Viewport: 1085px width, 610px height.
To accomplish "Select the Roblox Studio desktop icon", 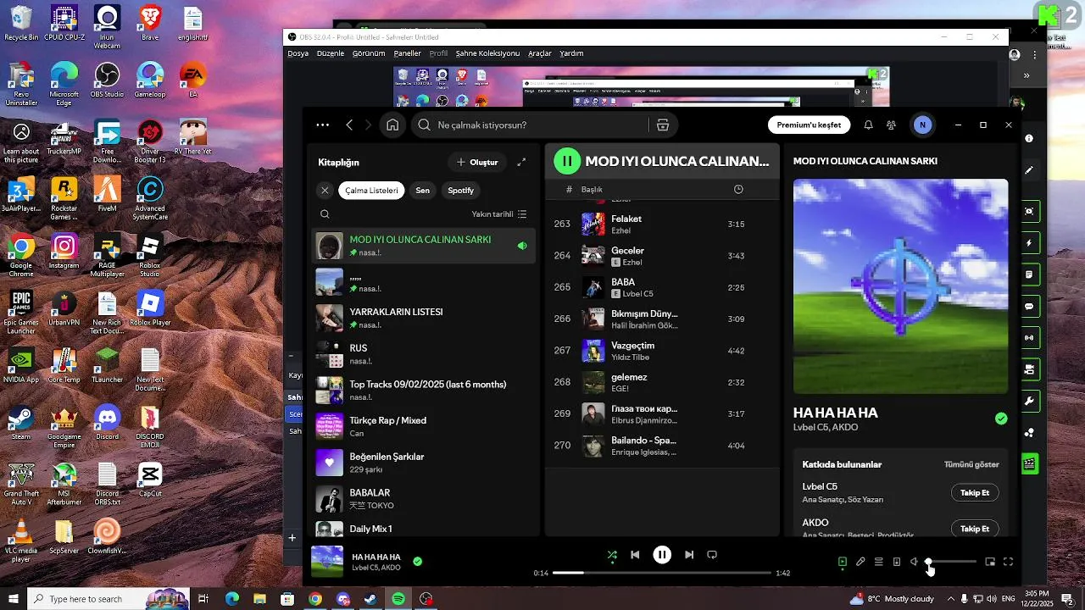I will (150, 257).
